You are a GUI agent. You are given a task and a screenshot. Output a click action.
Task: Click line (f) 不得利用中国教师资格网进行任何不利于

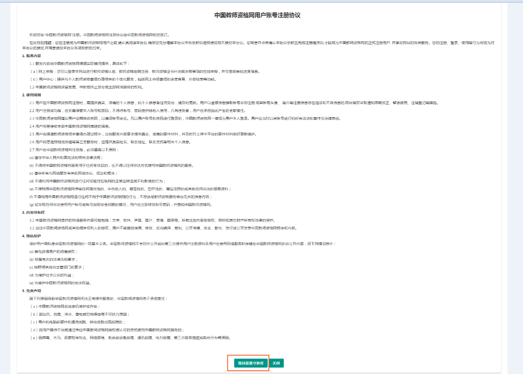click(121, 197)
